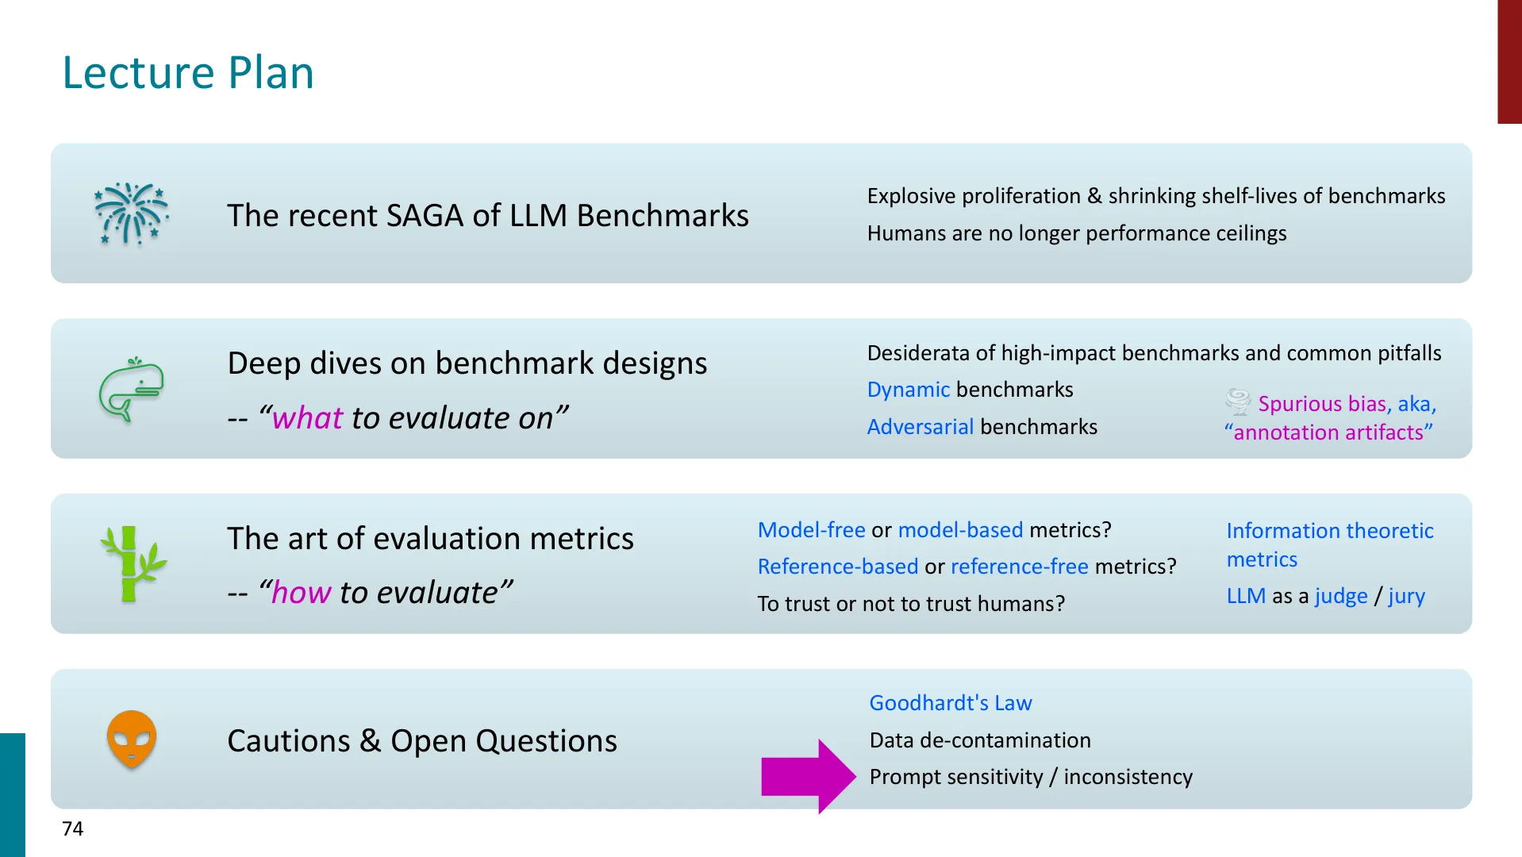Click the blue 'reference-free' text

[1020, 567]
